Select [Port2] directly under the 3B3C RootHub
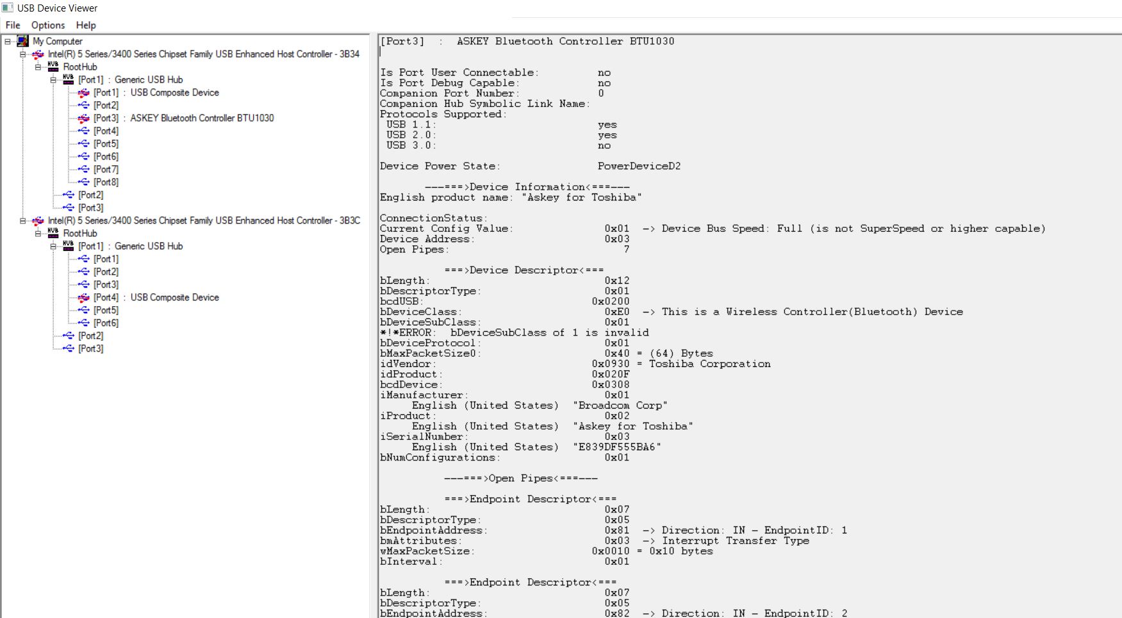The height and width of the screenshot is (618, 1122). 90,336
